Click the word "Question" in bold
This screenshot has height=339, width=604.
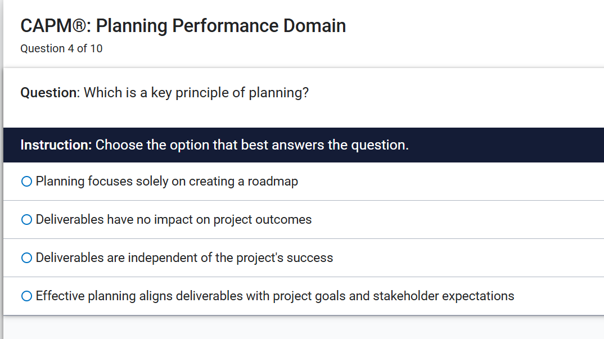click(x=45, y=92)
